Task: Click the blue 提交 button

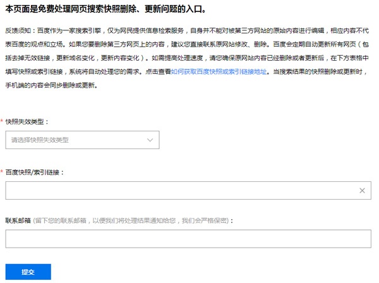Action: tap(28, 272)
